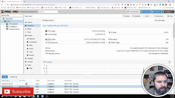Click the Subscribe button
The image size is (175, 98).
click(18, 91)
